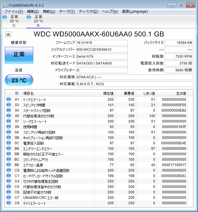Open the ヘルプ(H) menu

click(110, 11)
